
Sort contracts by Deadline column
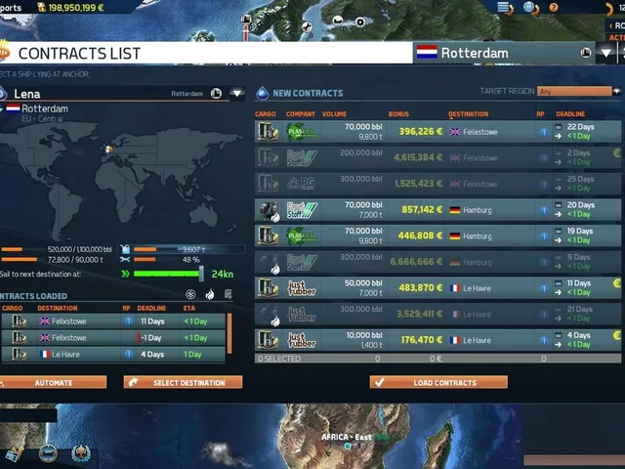pos(570,114)
